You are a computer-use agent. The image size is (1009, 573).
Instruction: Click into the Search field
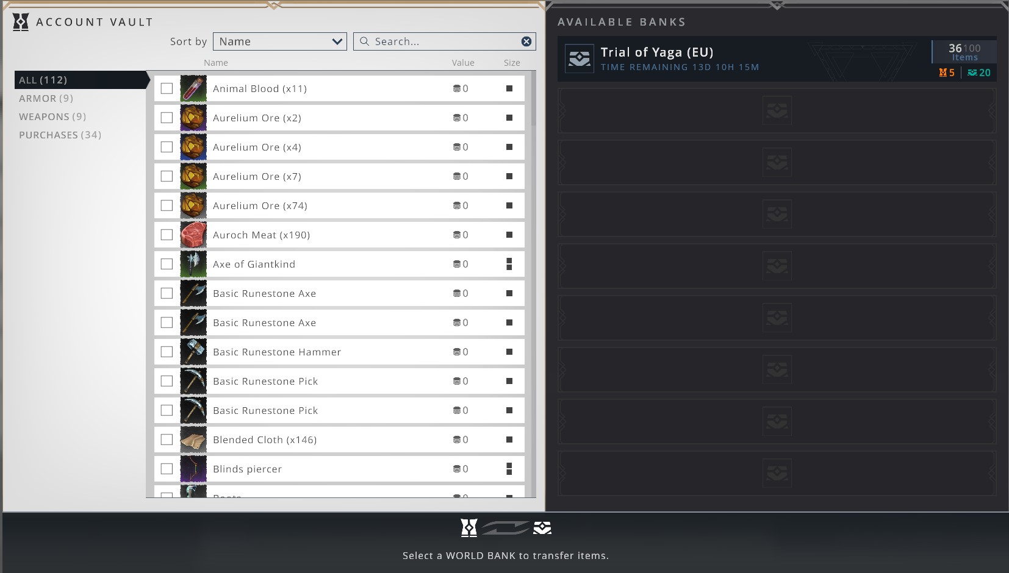[445, 41]
